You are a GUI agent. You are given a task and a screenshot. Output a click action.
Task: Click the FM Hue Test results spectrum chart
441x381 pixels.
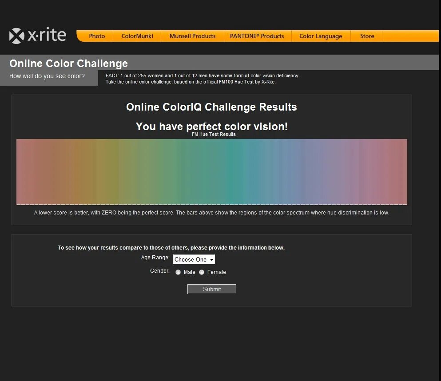point(212,172)
